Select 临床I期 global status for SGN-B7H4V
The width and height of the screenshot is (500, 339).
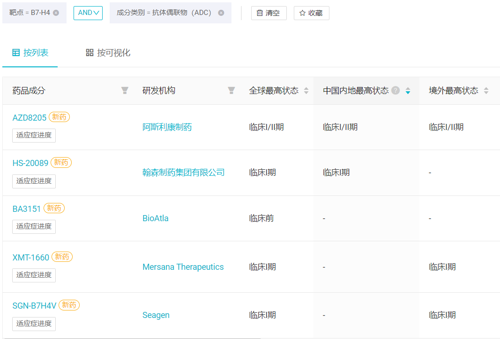pyautogui.click(x=262, y=315)
